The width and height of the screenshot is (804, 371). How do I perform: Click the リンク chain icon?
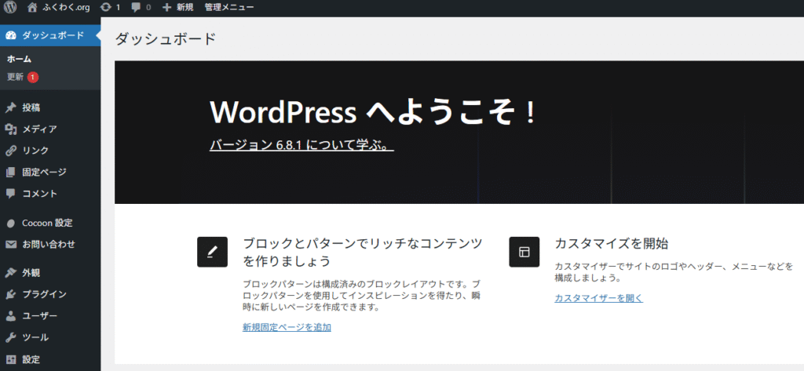pyautogui.click(x=11, y=151)
